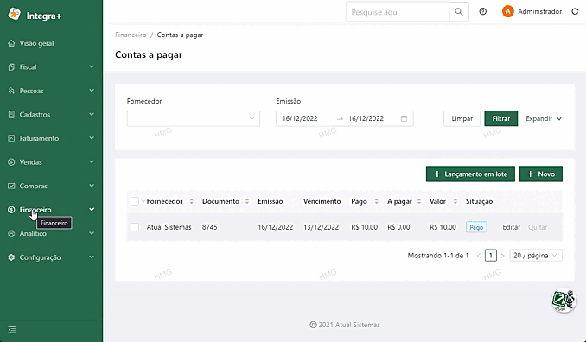Sort by Valor column arrows

pos(455,201)
